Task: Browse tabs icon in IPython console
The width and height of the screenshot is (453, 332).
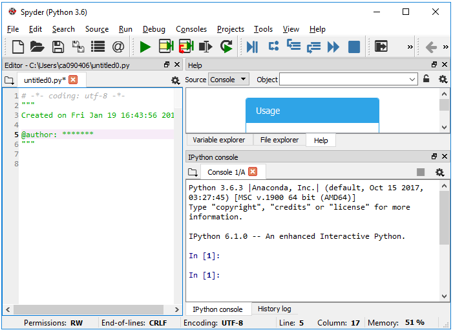Action: point(193,172)
